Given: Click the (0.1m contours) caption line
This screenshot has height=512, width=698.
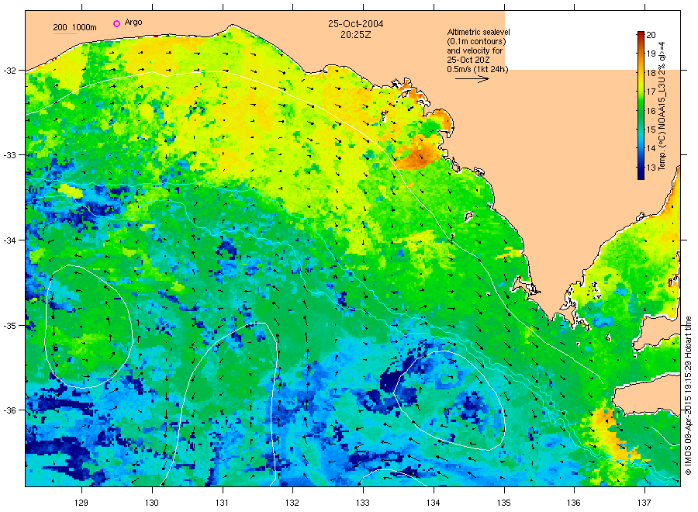Looking at the screenshot, I should pyautogui.click(x=476, y=41).
